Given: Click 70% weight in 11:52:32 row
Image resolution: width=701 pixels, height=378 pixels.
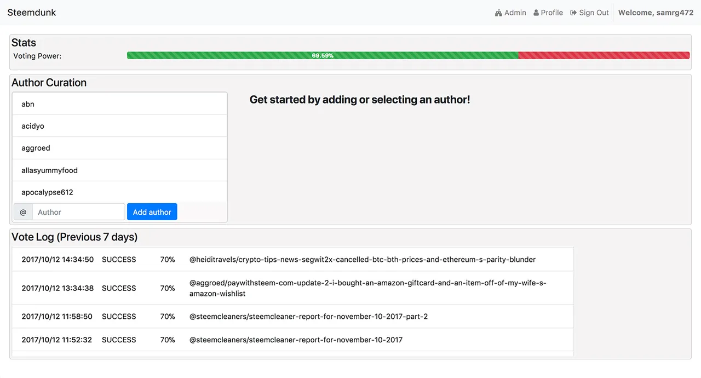Looking at the screenshot, I should tap(168, 340).
